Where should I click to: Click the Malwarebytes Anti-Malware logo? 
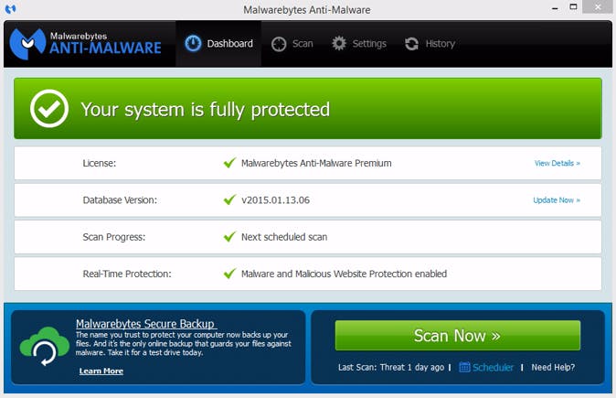(85, 43)
